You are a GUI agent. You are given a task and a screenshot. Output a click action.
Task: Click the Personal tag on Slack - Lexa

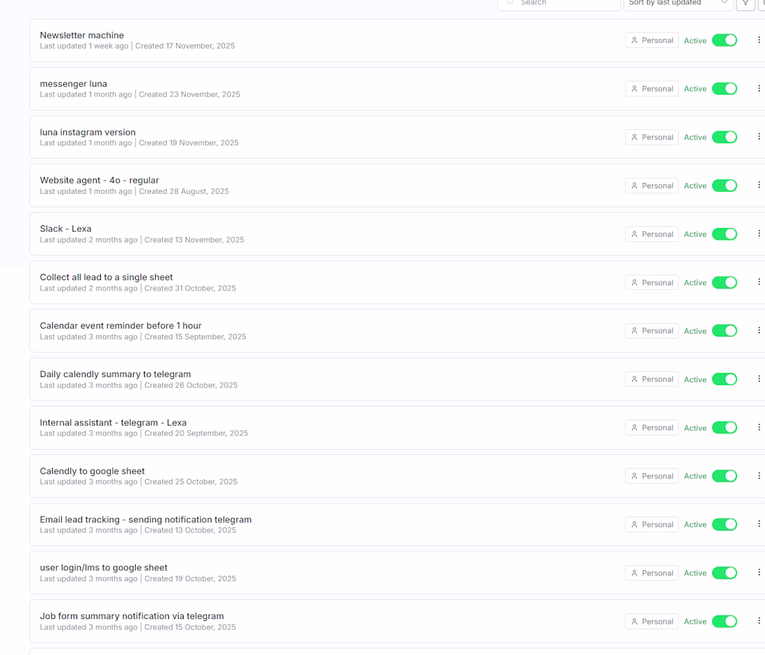tap(652, 234)
